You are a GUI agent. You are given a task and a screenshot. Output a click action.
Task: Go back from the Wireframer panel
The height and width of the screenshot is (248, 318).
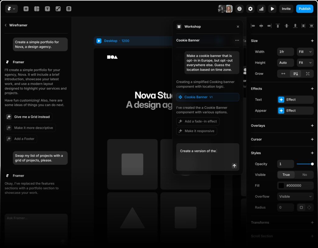[x=6, y=25]
